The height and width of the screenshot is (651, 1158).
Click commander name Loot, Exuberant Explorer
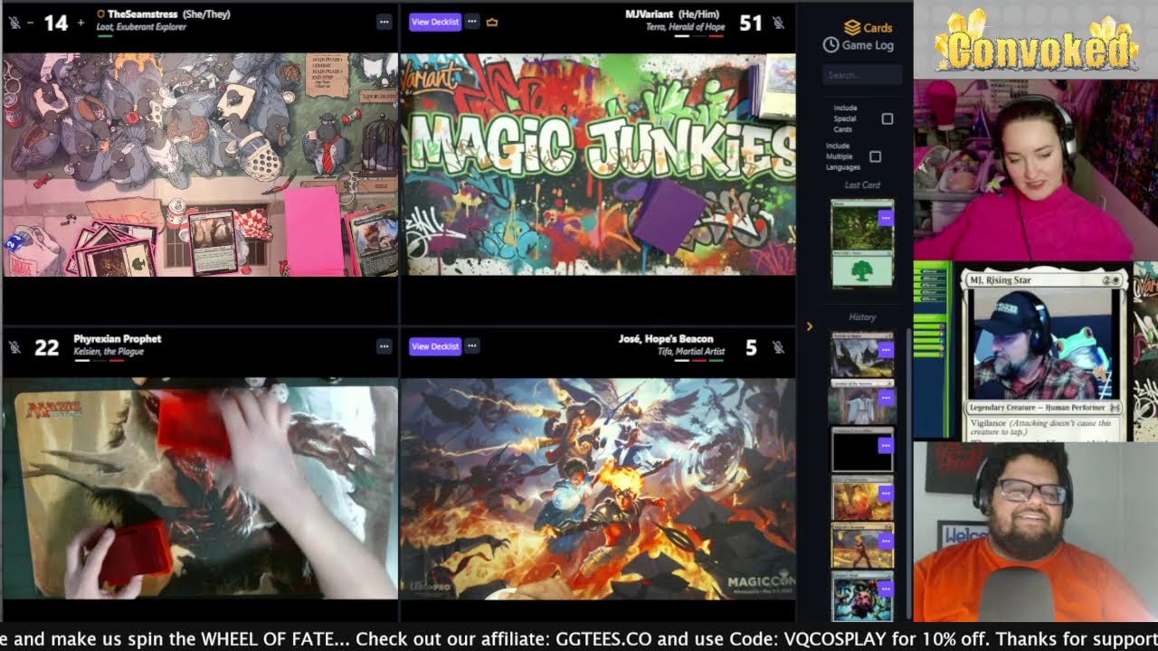tap(141, 27)
